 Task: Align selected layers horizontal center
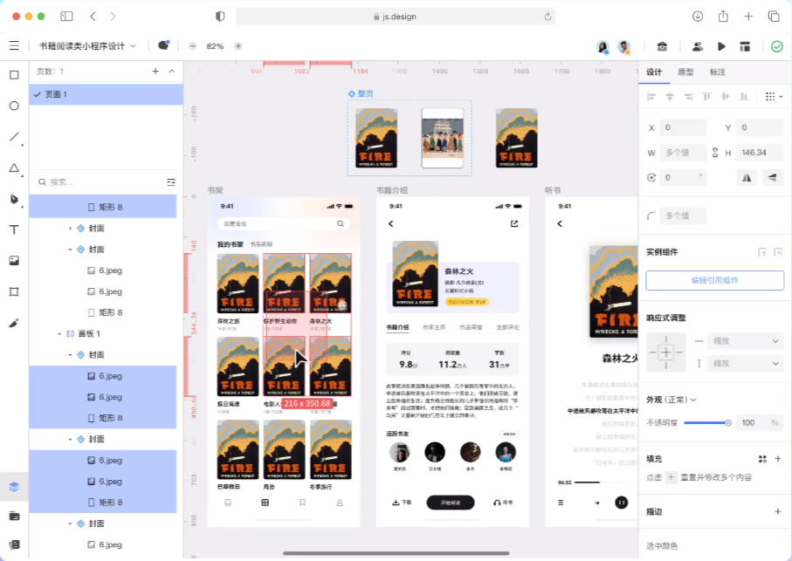tap(670, 96)
